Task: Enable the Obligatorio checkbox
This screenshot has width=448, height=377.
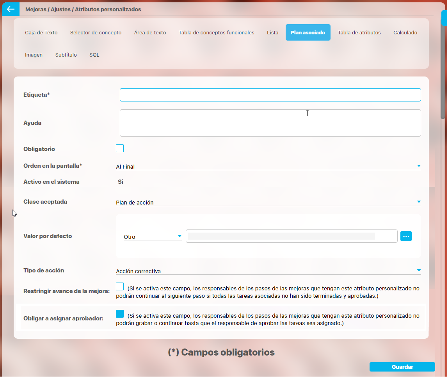Action: click(120, 149)
